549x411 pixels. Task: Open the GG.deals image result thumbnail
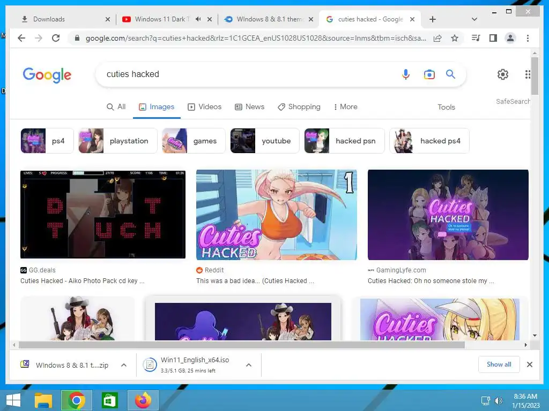pyautogui.click(x=103, y=215)
